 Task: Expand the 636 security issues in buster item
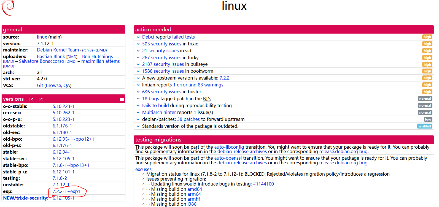(x=138, y=92)
